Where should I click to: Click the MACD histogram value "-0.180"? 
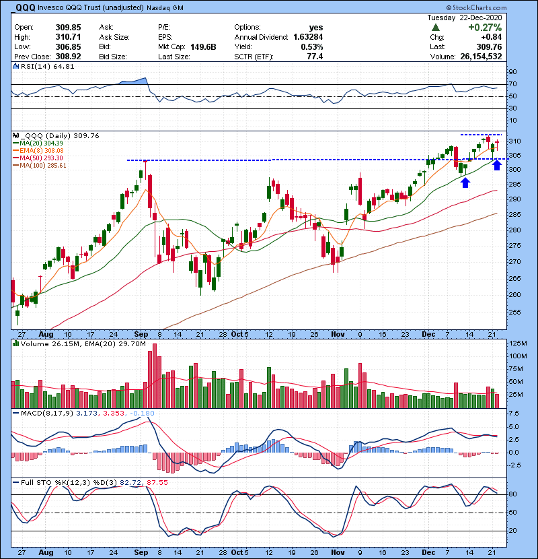[x=142, y=414]
